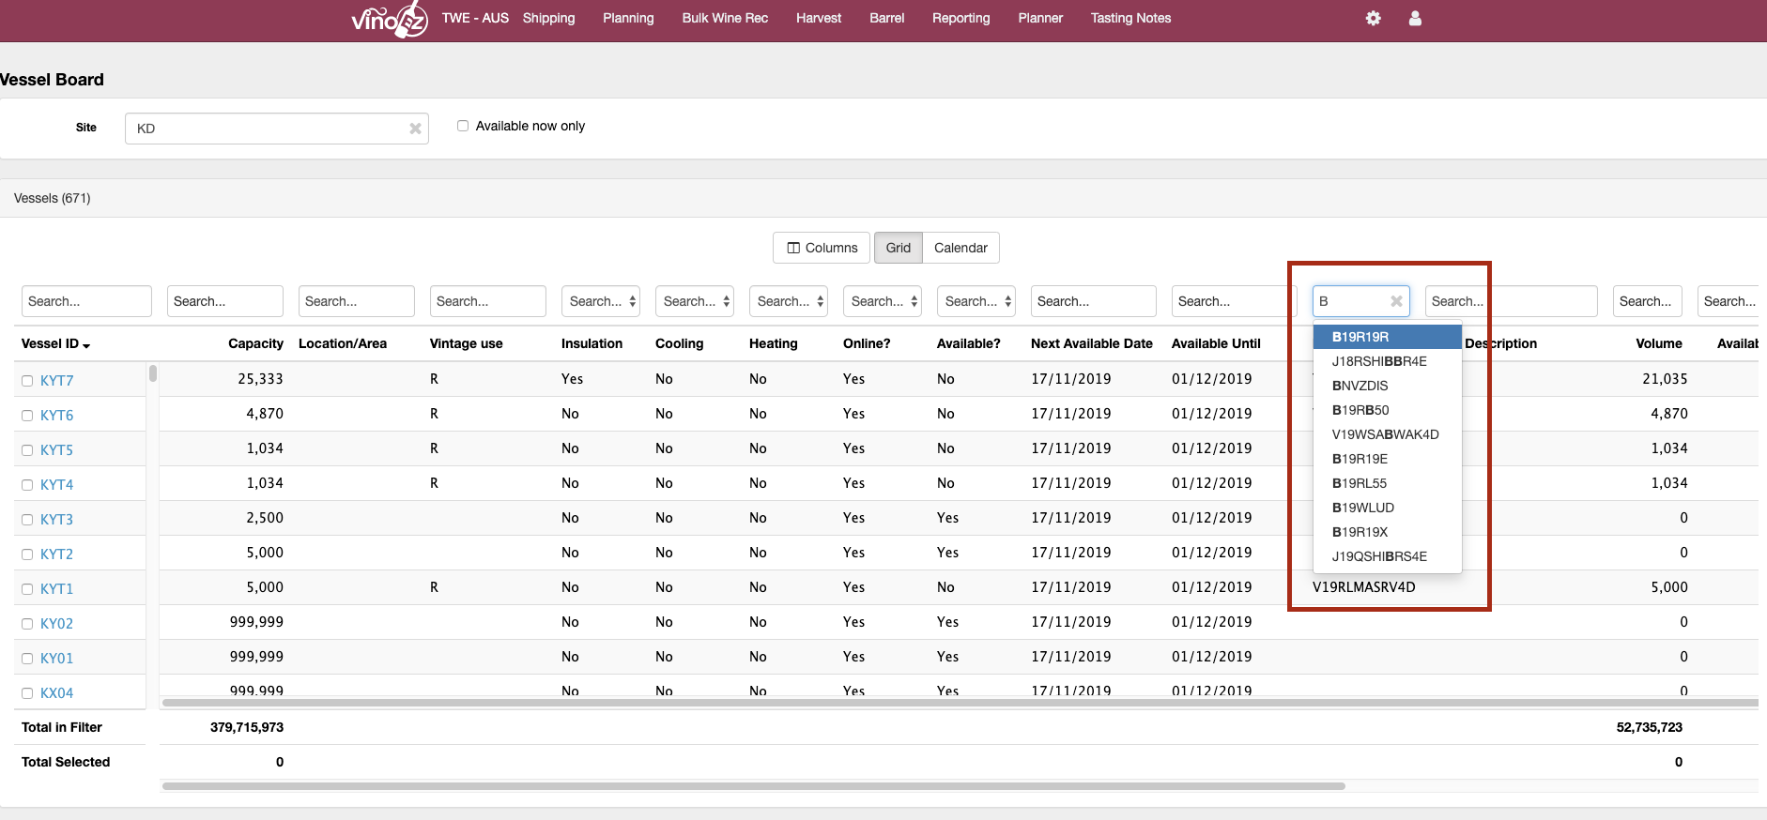Open the Insulation filter dropdown
This screenshot has width=1767, height=820.
(601, 301)
